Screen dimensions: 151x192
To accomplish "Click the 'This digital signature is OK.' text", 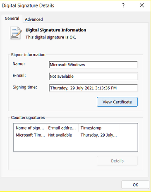I will click(51, 37).
